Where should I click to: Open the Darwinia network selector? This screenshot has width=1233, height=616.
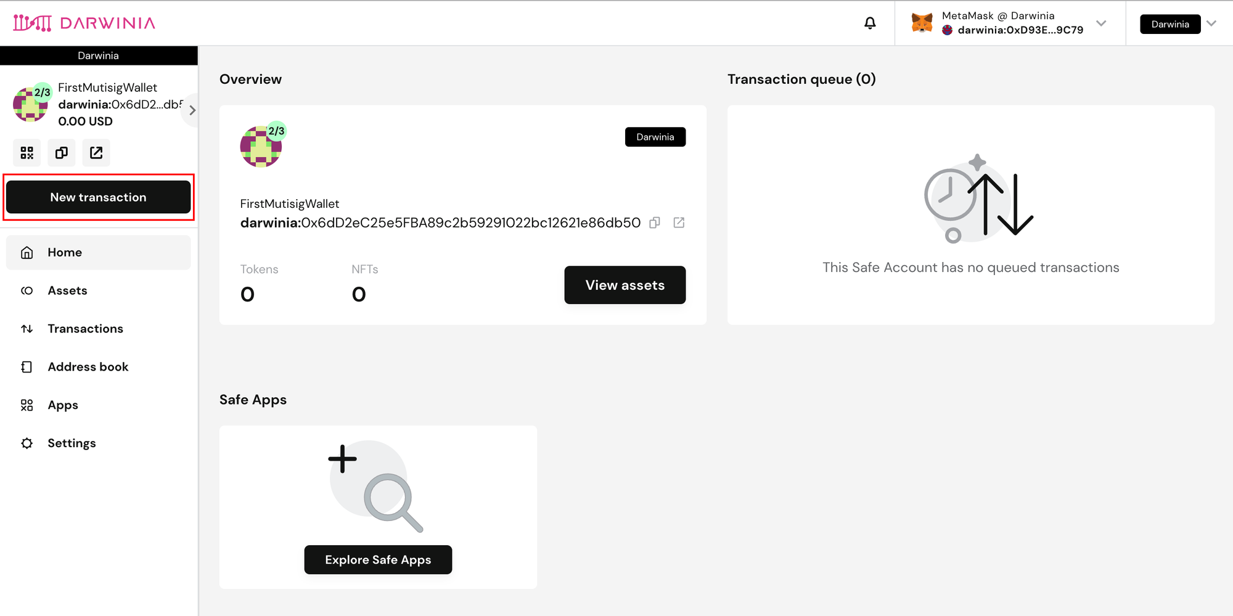(1178, 24)
